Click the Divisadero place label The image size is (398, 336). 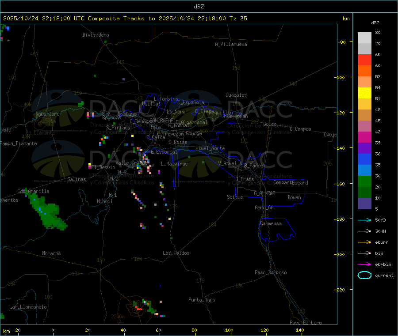pos(96,35)
